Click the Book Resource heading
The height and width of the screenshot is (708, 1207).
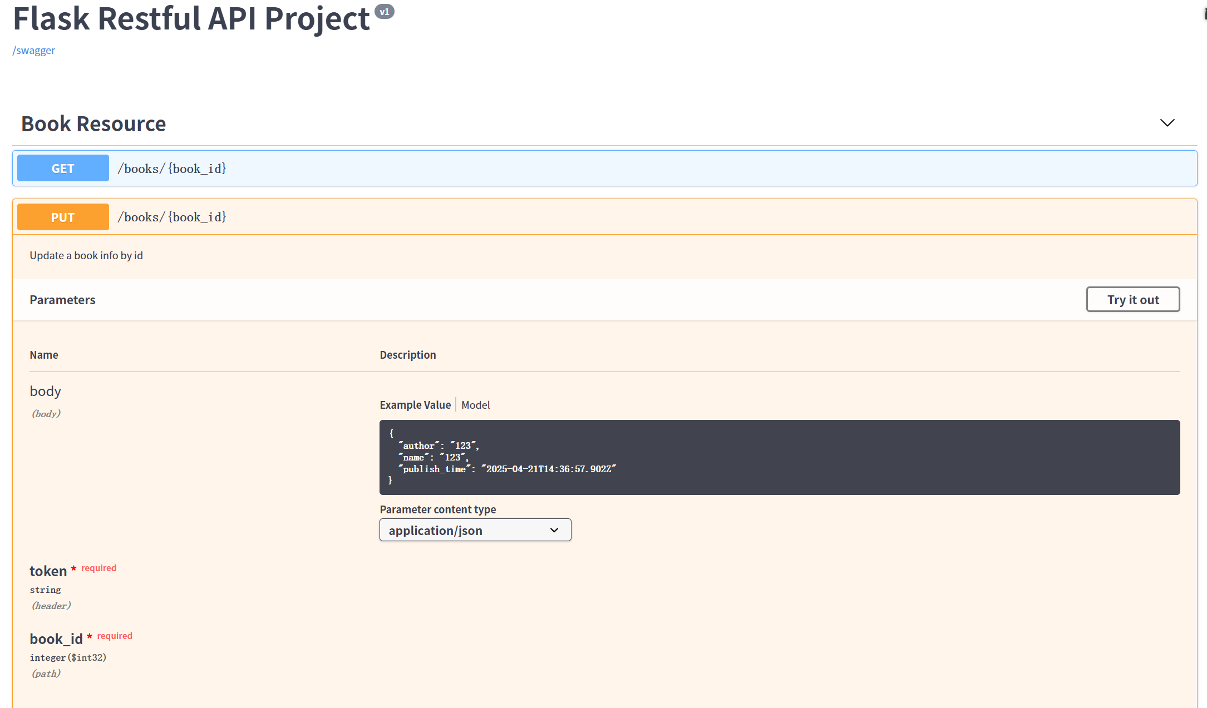click(x=93, y=123)
